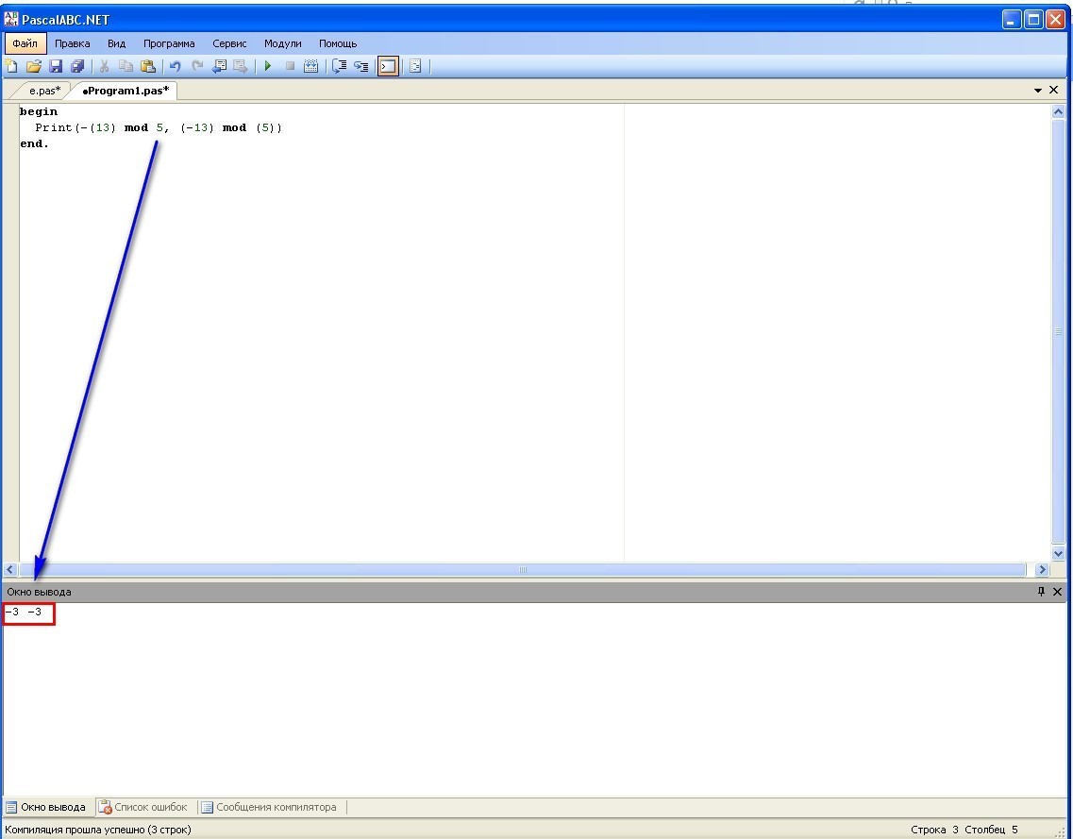Click the horizontal scrollbar thumb
This screenshot has height=839, width=1073.
pos(522,569)
